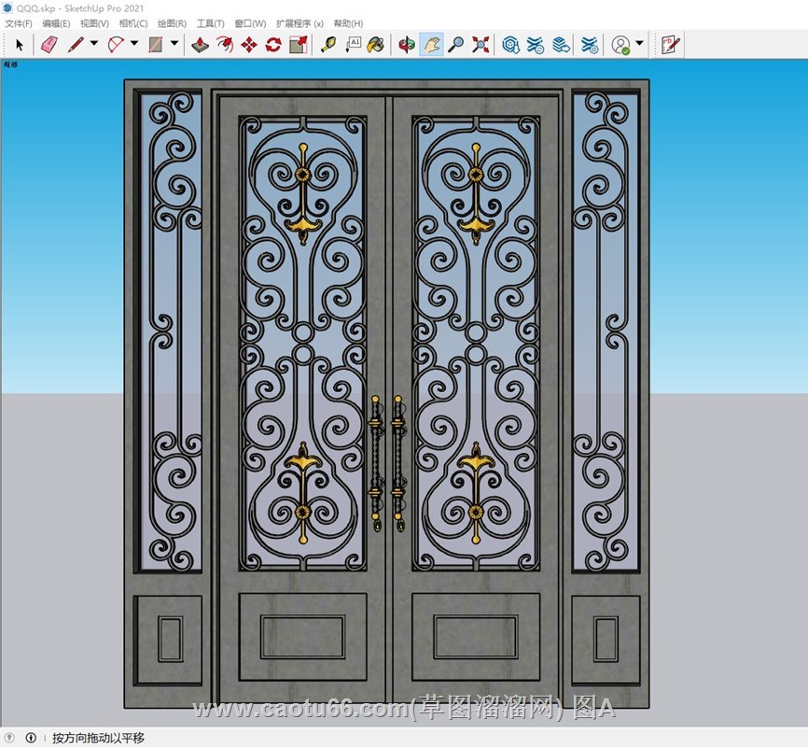The image size is (808, 747).
Task: Click the status bar info circle icon
Action: [x=31, y=738]
